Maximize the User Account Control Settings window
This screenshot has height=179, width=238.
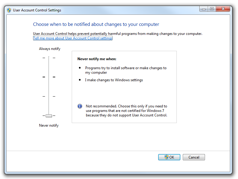tap(212, 9)
